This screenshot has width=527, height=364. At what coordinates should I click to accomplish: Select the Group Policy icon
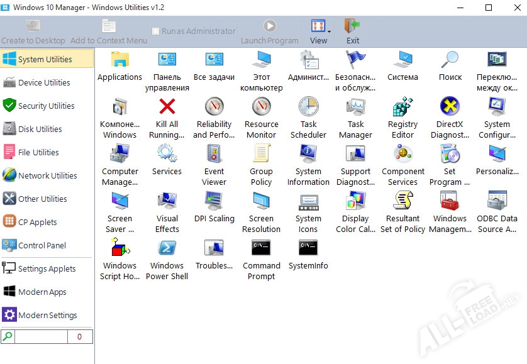pos(261,154)
